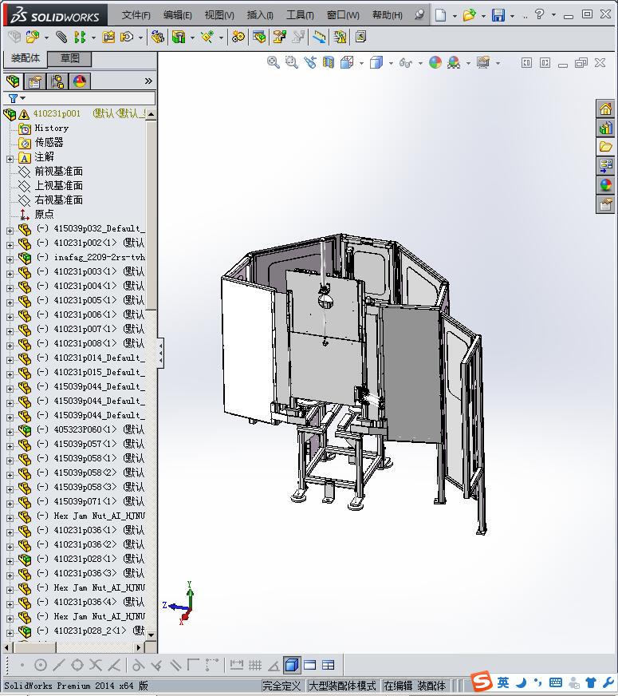Toggle the shaded 3D cube button in sketch toolbar

coord(291,665)
